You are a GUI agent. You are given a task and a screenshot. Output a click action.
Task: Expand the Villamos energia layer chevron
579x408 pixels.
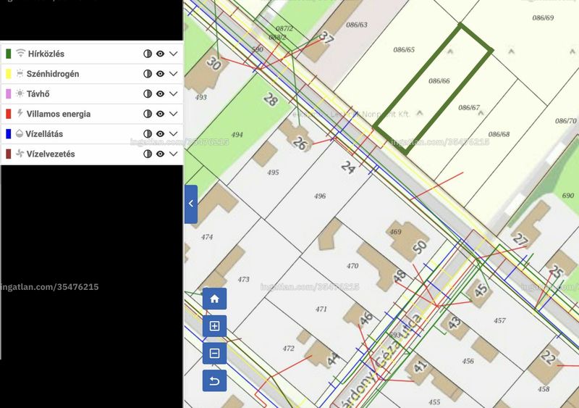[174, 114]
